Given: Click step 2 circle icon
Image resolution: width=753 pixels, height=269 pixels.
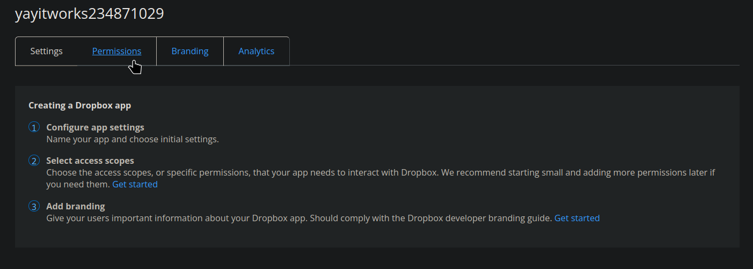Looking at the screenshot, I should pyautogui.click(x=34, y=161).
